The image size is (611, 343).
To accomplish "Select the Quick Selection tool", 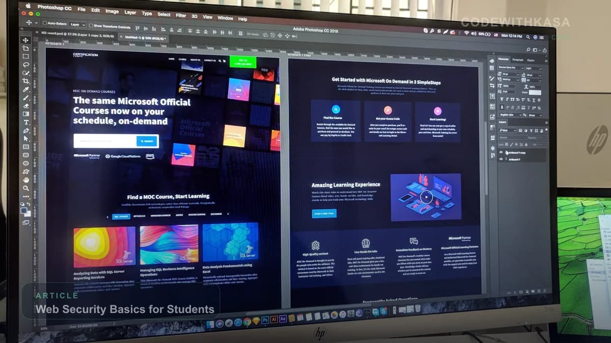I will 26,73.
